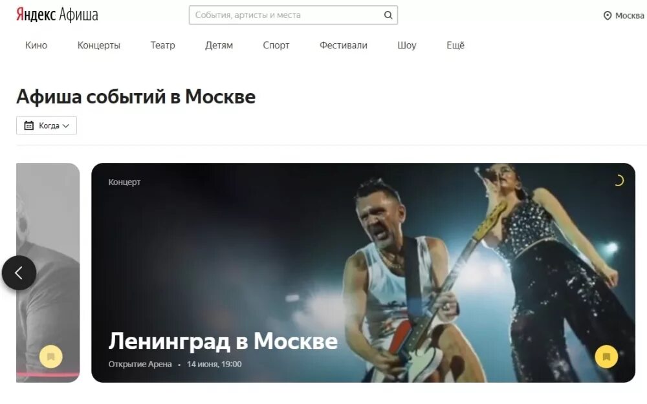The image size is (647, 404).
Task: Click the location pin icon near Москва
Action: [x=607, y=16]
